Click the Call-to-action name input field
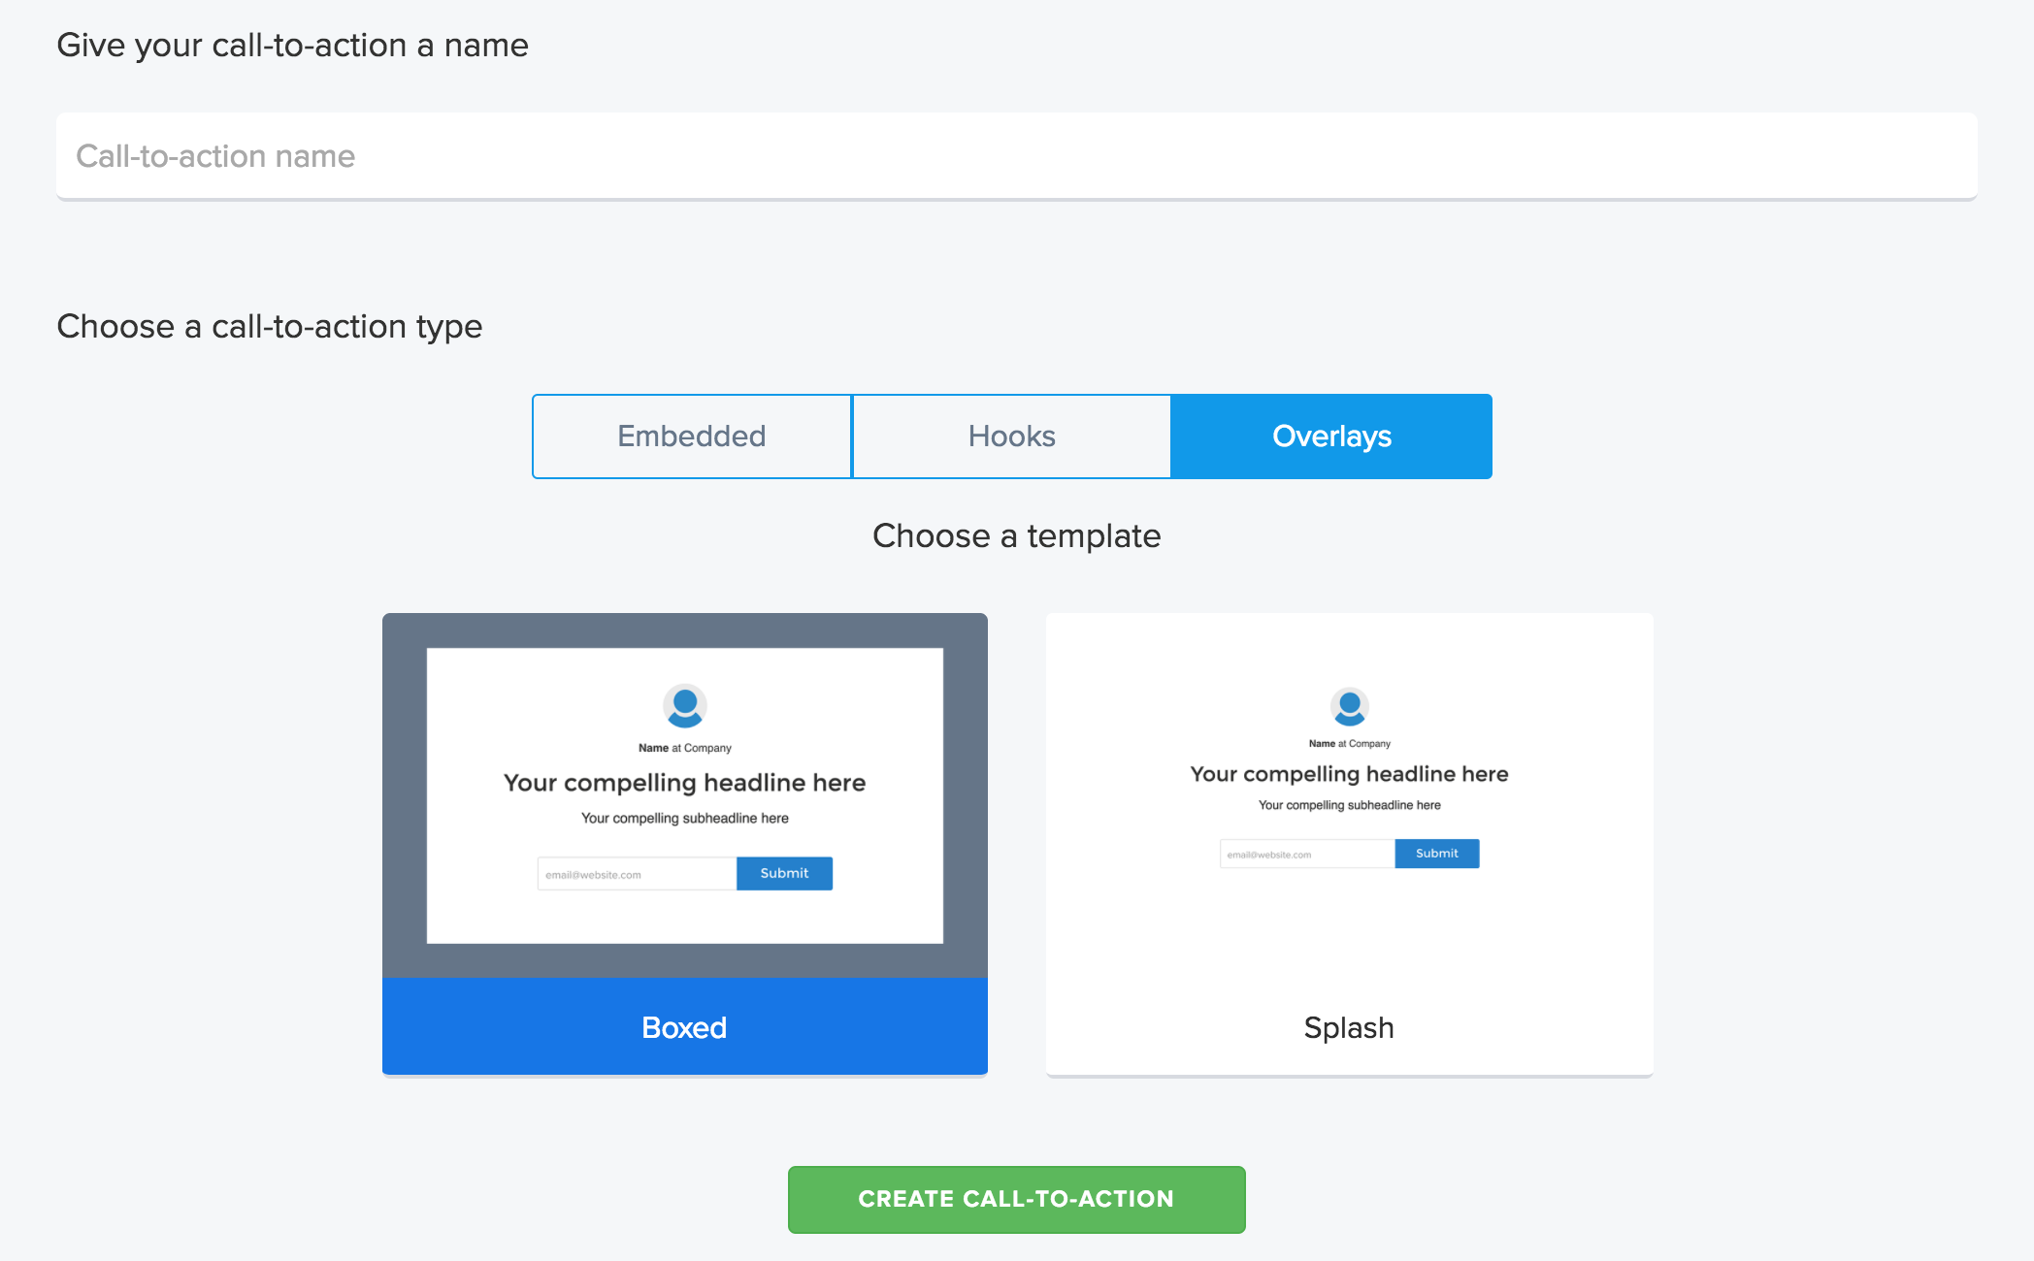 coord(1016,156)
